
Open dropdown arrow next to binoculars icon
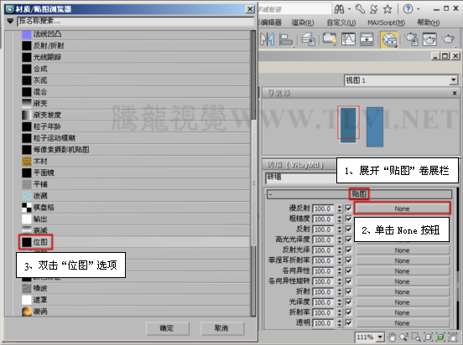click(349, 9)
